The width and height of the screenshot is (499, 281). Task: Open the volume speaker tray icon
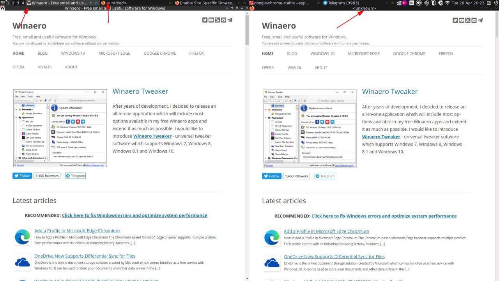(419, 3)
